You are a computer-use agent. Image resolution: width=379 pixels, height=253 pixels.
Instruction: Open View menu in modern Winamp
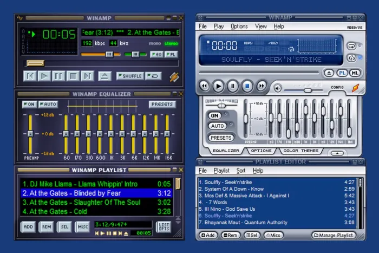pyautogui.click(x=261, y=27)
